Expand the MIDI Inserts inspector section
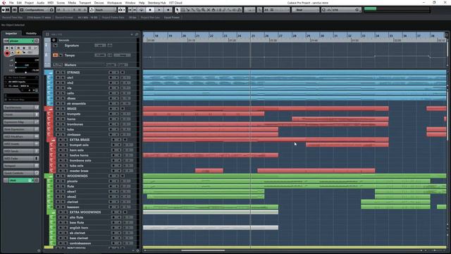 click(21, 144)
